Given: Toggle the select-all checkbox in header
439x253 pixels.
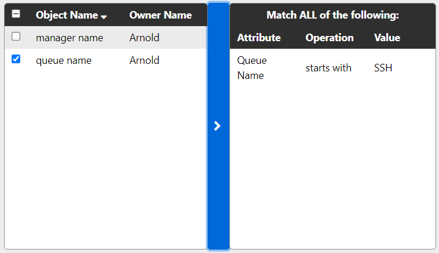Looking at the screenshot, I should (x=16, y=14).
